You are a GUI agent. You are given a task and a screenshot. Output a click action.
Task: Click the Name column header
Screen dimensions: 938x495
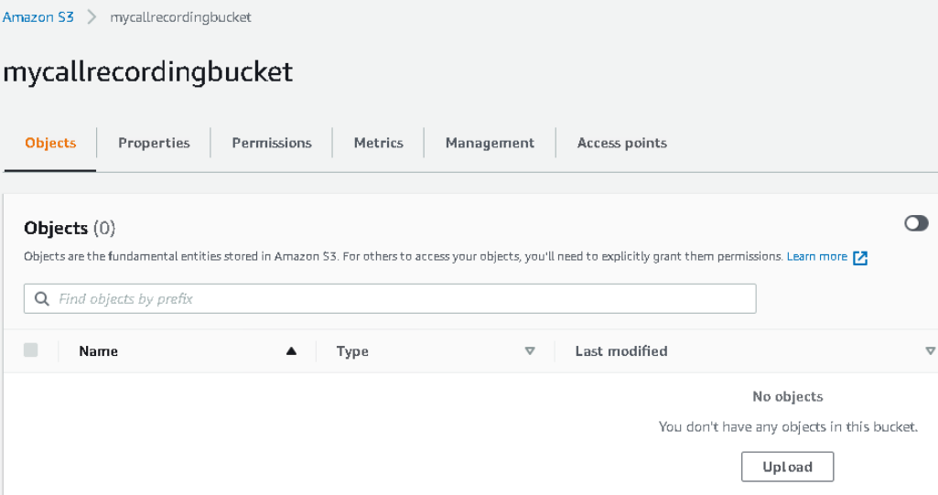tap(98, 351)
